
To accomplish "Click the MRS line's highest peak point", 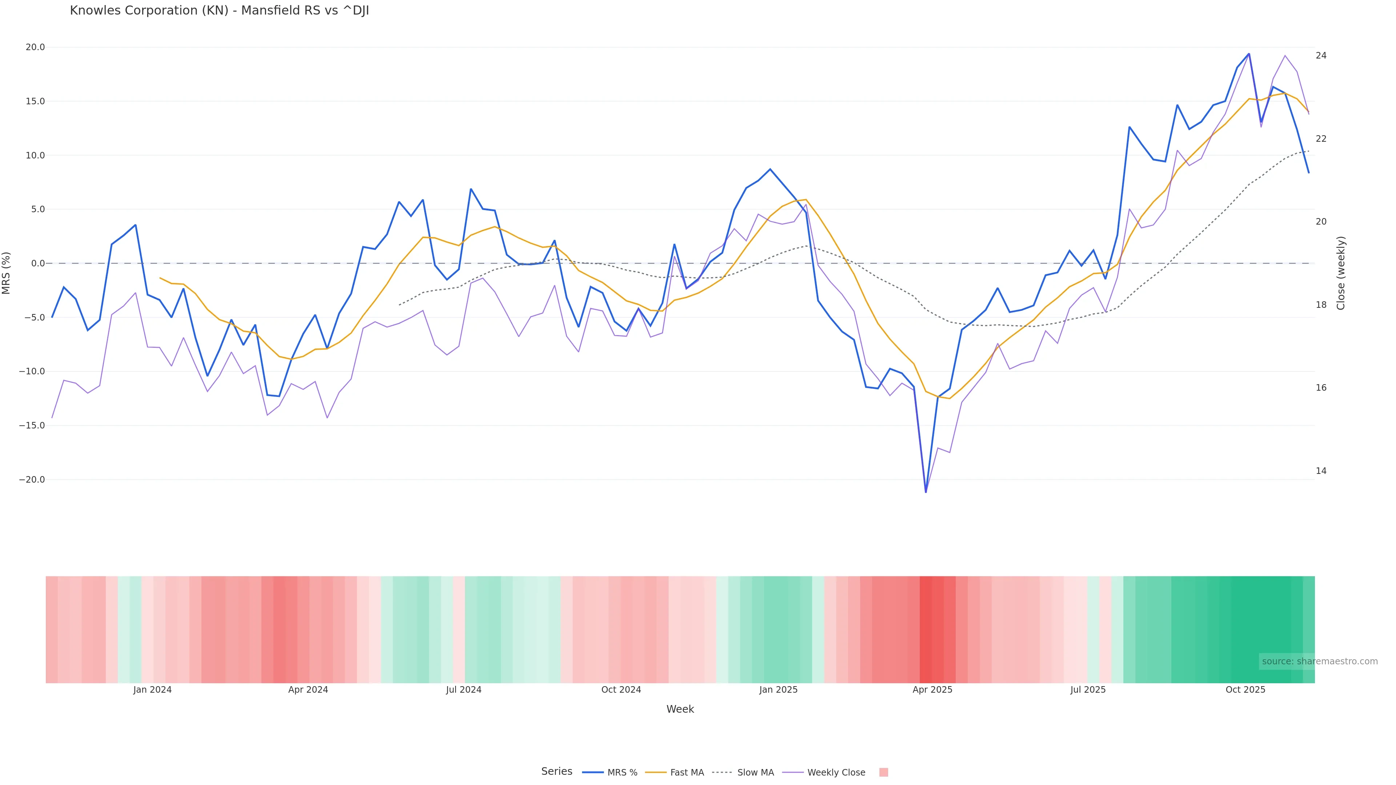I will tap(1249, 54).
